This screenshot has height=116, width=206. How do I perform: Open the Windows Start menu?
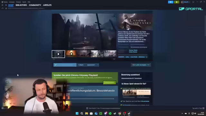(x=77, y=113)
